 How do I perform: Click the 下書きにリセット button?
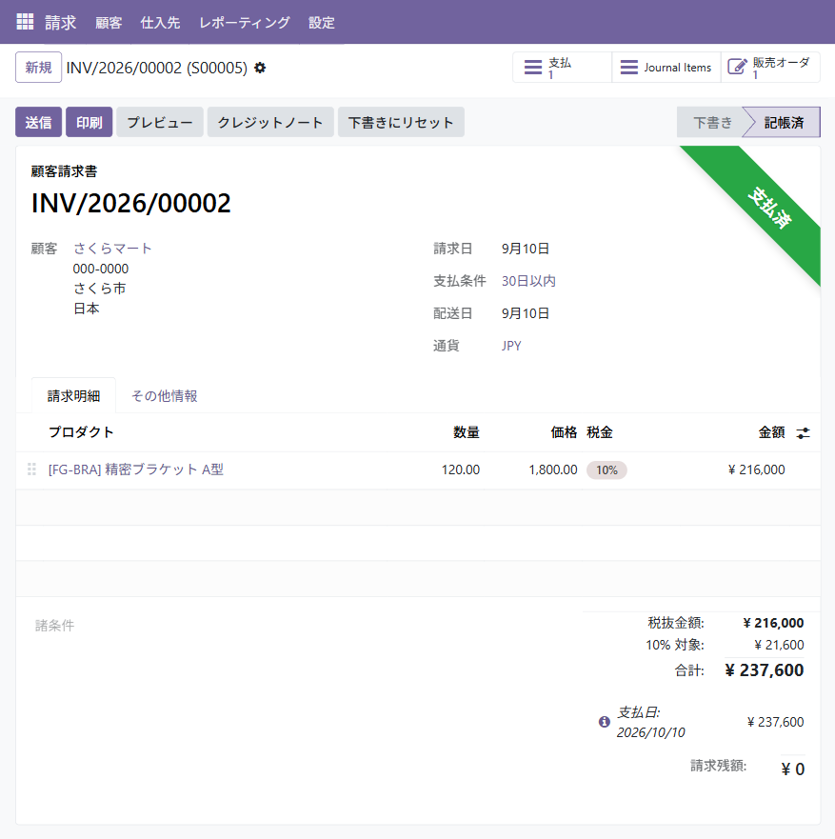[x=401, y=122]
